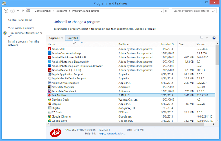The image size is (221, 141).
Task: Click Programs in the breadcrumb path
Action: click(61, 11)
